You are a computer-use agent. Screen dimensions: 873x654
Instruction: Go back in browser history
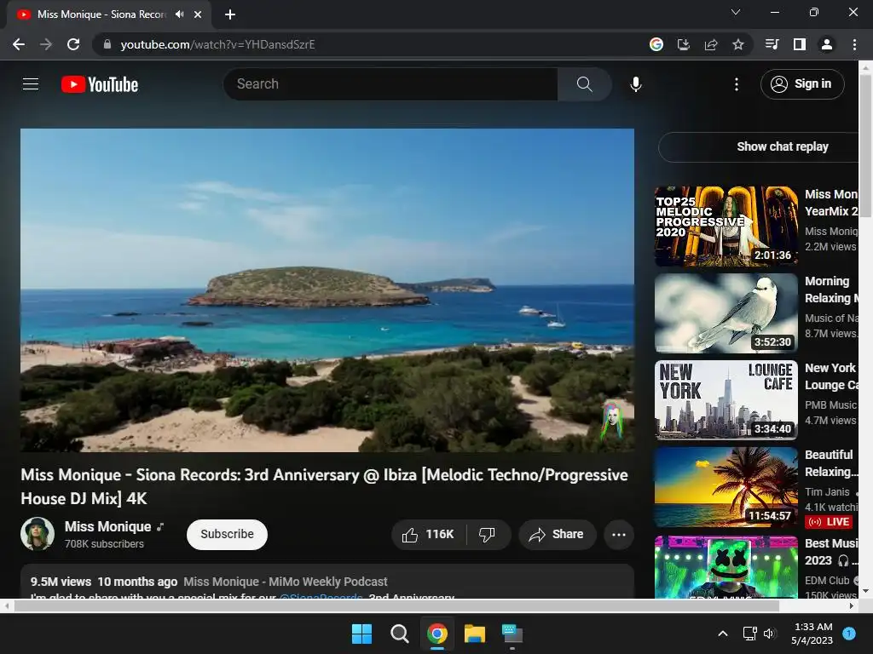coord(19,44)
